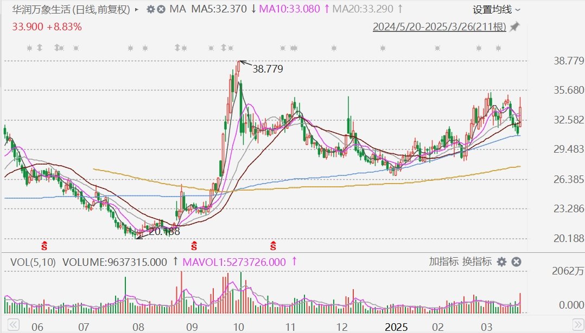The width and height of the screenshot is (585, 333).
Task: Expand the 设置均线 dropdown
Action: [496, 10]
